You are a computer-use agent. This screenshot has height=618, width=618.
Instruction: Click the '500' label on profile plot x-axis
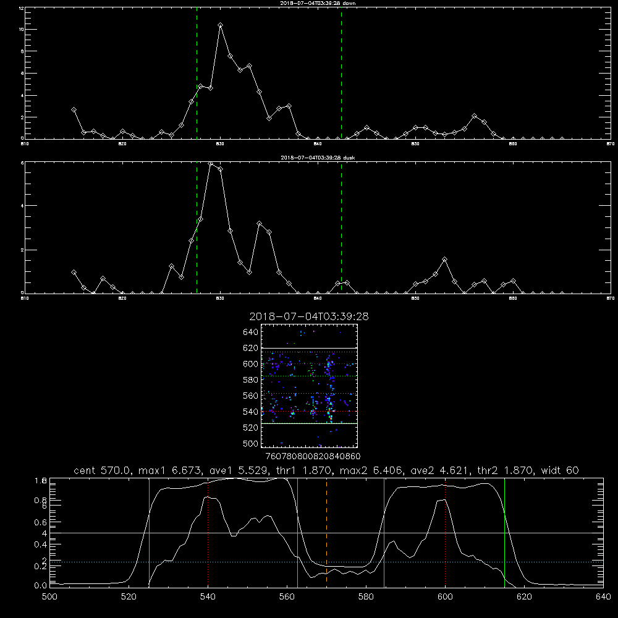coord(49,597)
